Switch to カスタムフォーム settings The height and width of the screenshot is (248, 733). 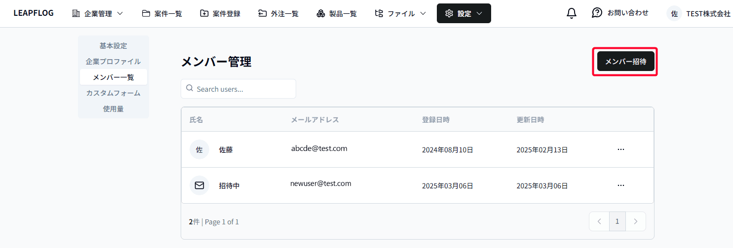(113, 93)
